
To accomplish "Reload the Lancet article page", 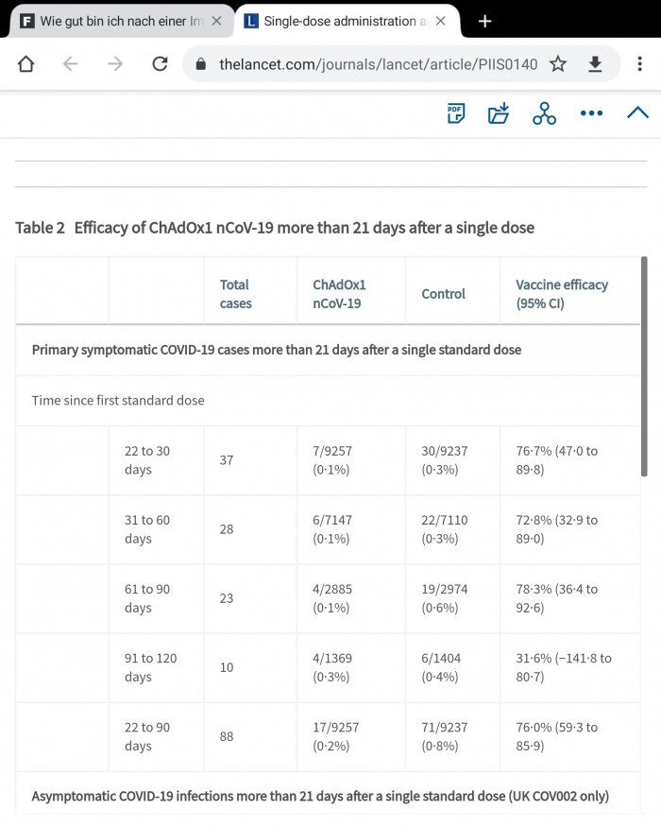I will (x=160, y=64).
